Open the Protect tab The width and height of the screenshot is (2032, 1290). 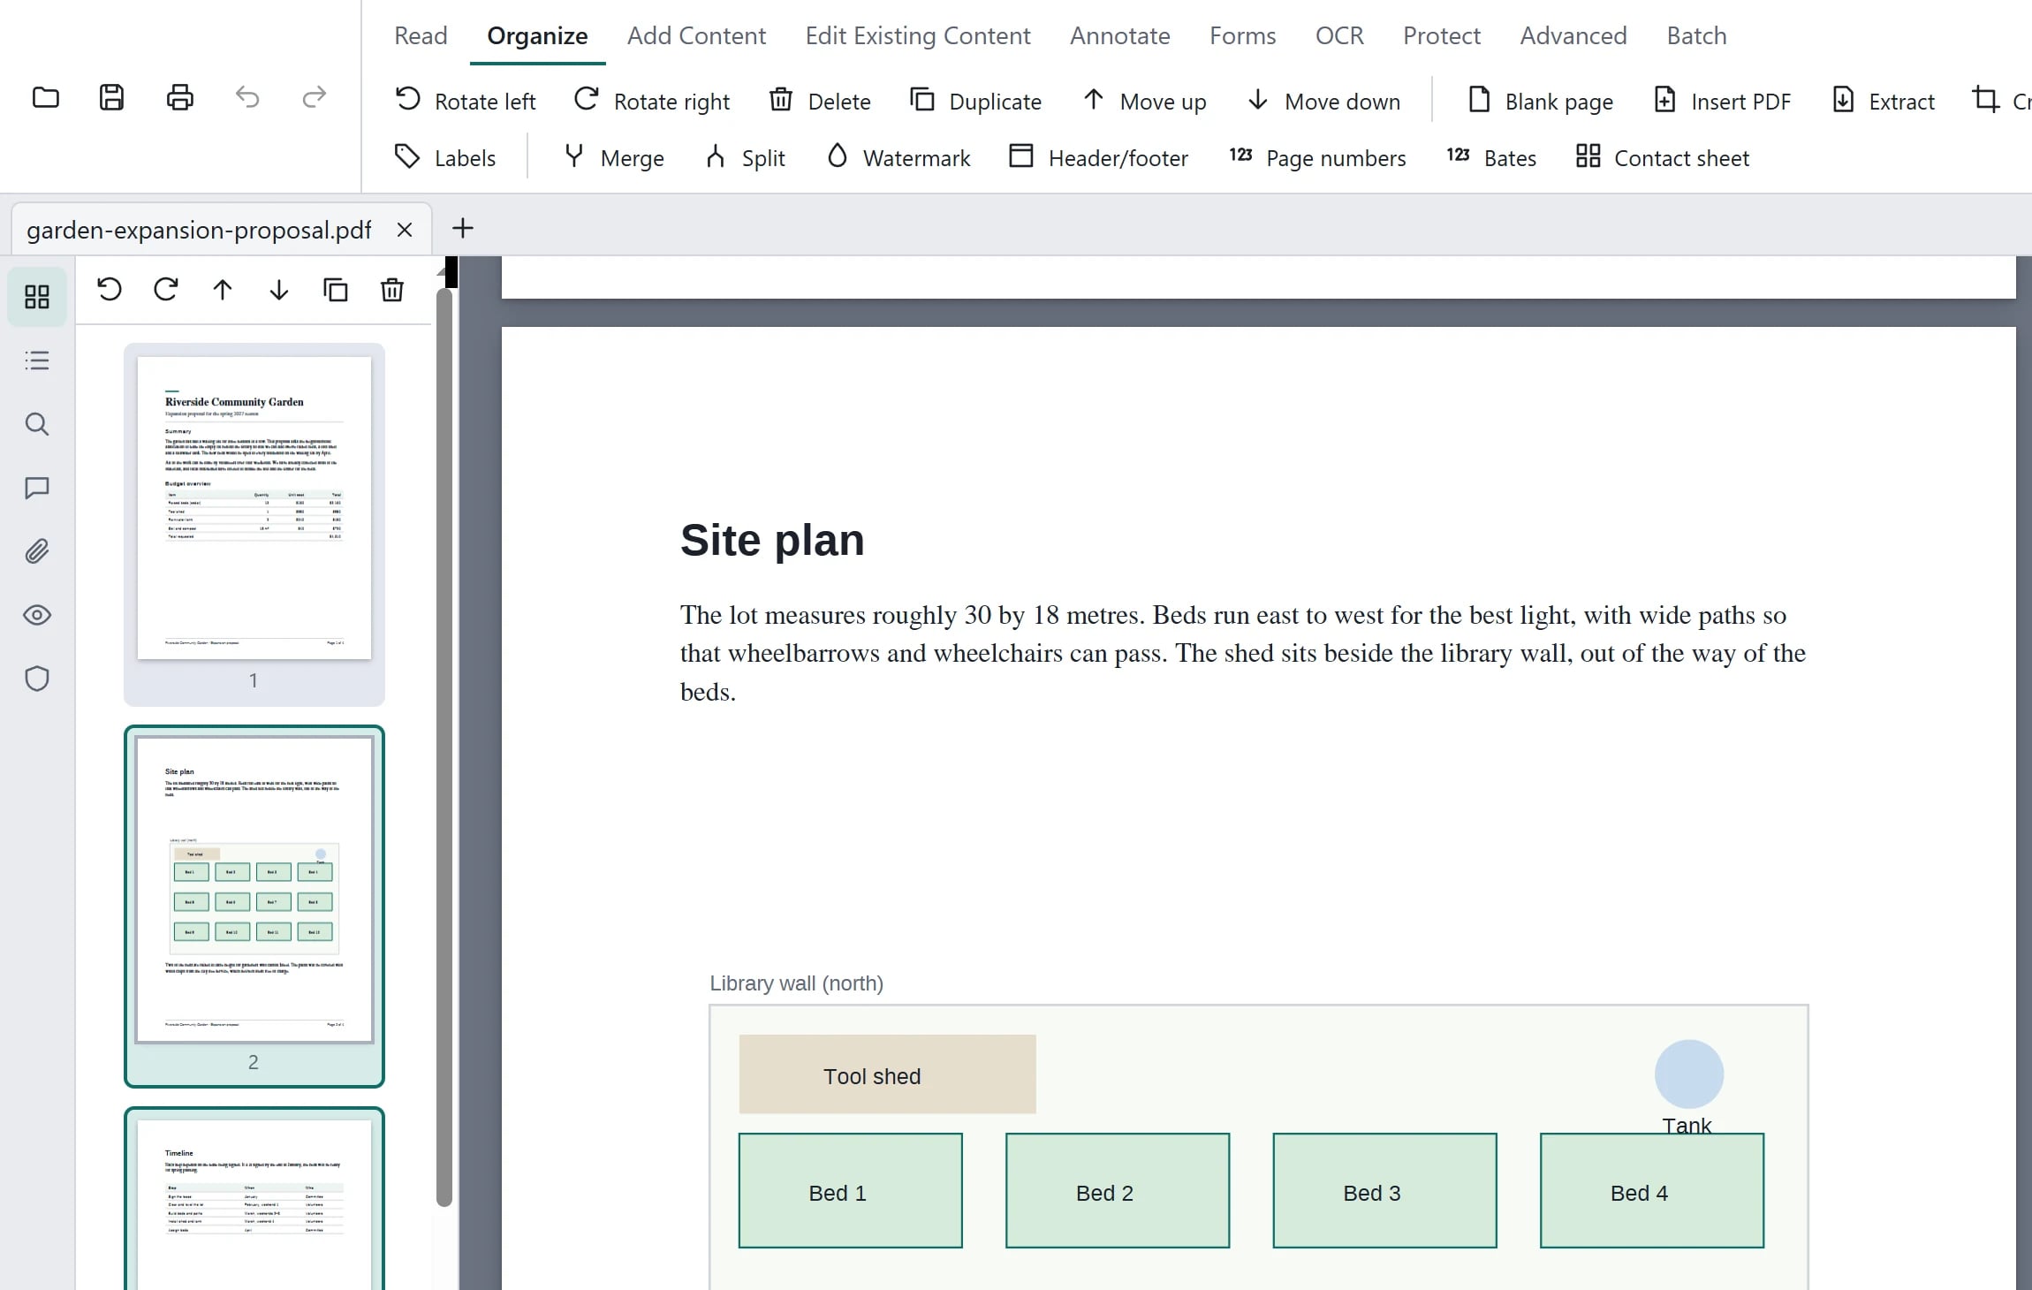1441,35
